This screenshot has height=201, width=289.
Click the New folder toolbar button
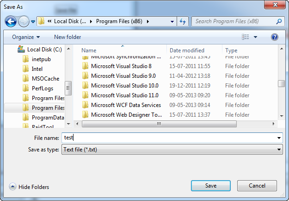[x=68, y=37]
